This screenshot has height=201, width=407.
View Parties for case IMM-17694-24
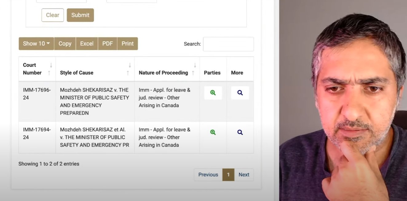click(x=213, y=132)
